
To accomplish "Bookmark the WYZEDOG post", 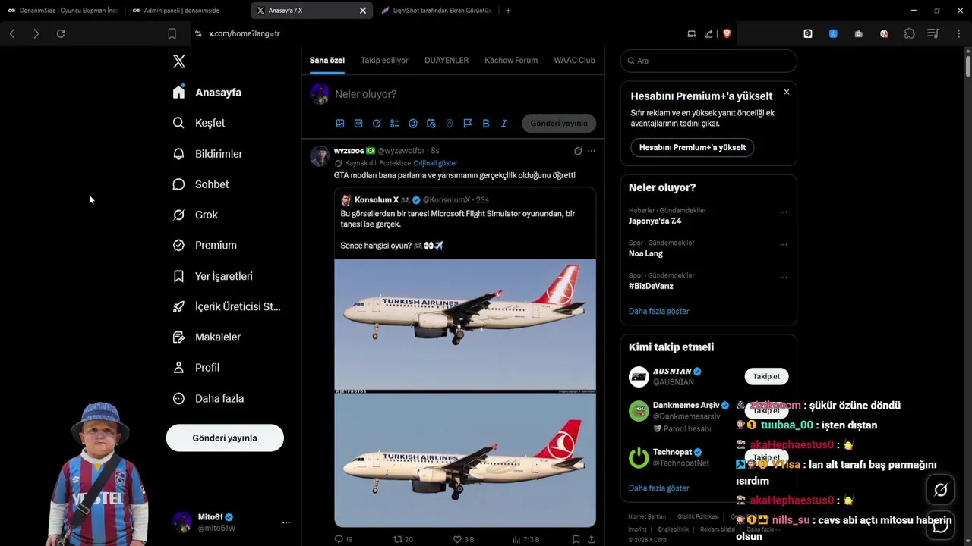I will pos(576,539).
